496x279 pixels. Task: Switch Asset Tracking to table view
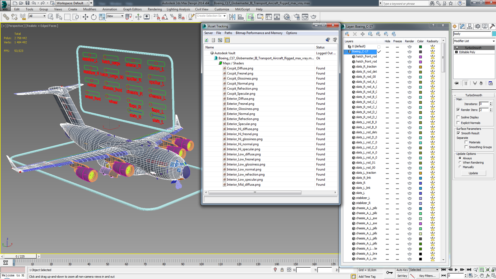pyautogui.click(x=227, y=40)
